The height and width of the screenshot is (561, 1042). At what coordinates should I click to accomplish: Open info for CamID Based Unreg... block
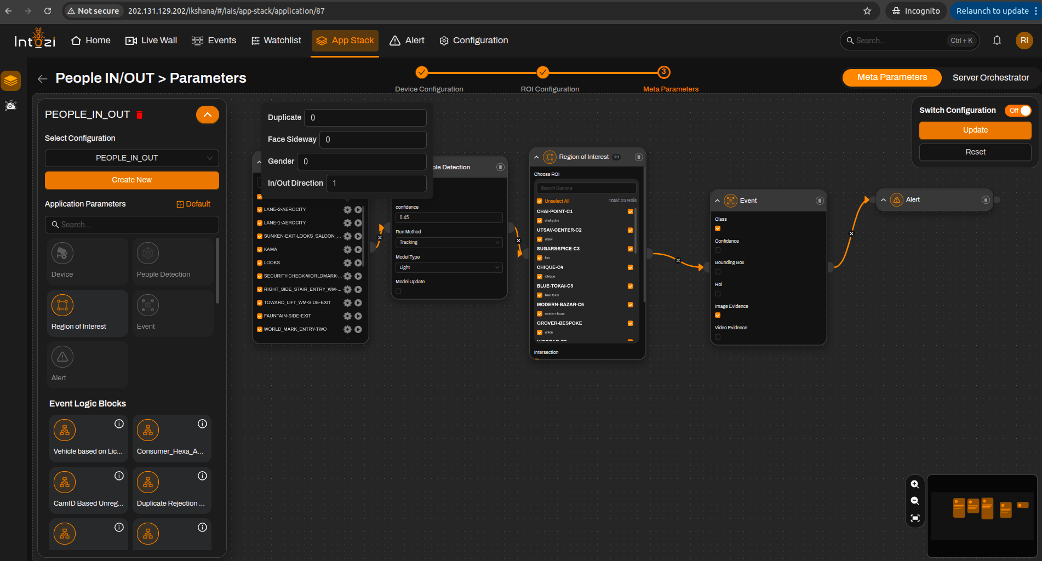coord(119,476)
